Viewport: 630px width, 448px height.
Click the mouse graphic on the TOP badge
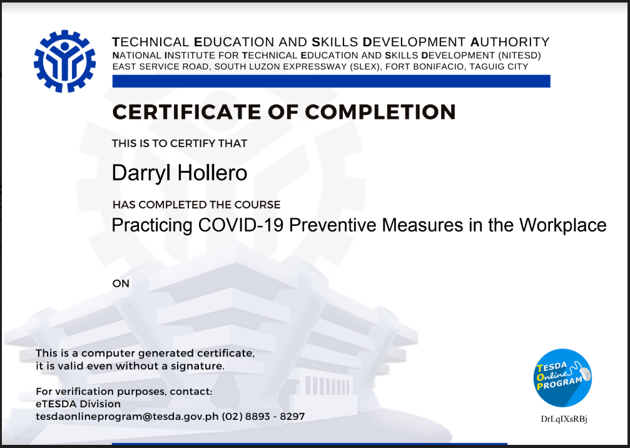coord(585,374)
